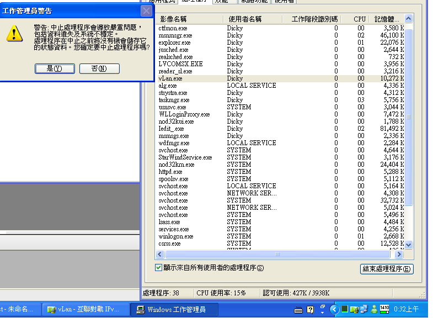Screen dimensions: 433x318
Task: Cancel the warning by clicking 否(N)
Action: pyautogui.click(x=99, y=68)
